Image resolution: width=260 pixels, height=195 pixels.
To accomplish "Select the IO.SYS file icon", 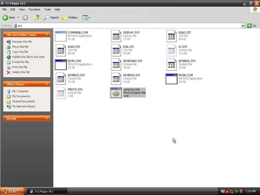I will [x=171, y=50].
